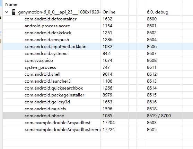Select com.android.smspush process
The width and height of the screenshot is (193, 149).
point(98,40)
